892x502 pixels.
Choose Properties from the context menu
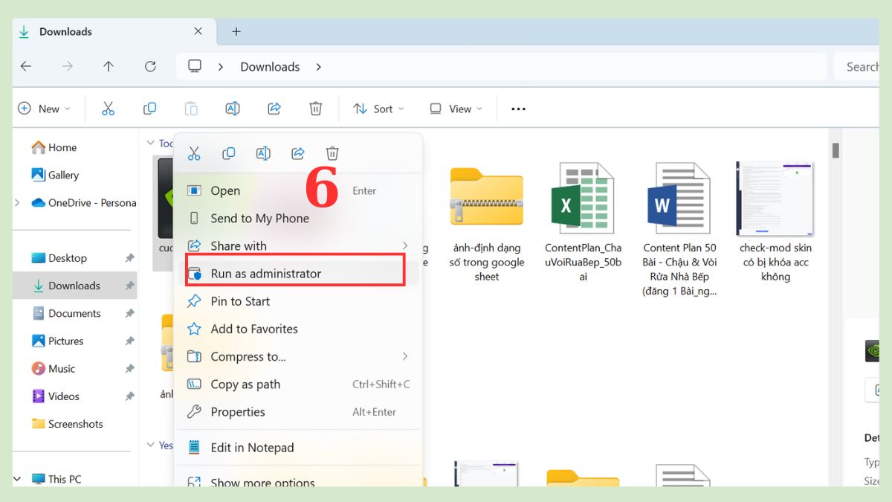pos(237,412)
